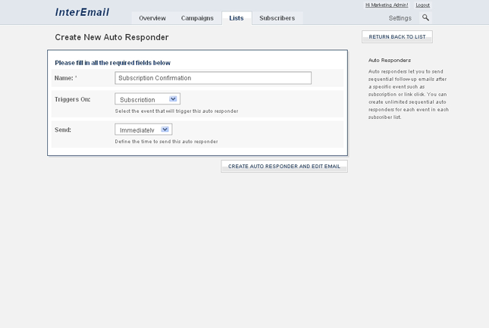Open the Campaigns tab
Image resolution: width=489 pixels, height=328 pixels.
click(x=197, y=18)
